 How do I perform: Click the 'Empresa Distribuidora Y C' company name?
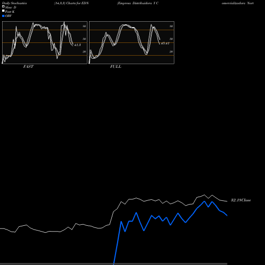(138, 3)
